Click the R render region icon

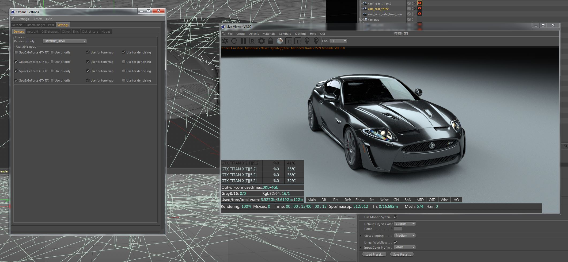coord(252,41)
